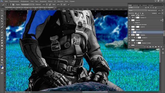165x93 pixels.
Task: Select the Path Selection tool
Action: coord(2,54)
